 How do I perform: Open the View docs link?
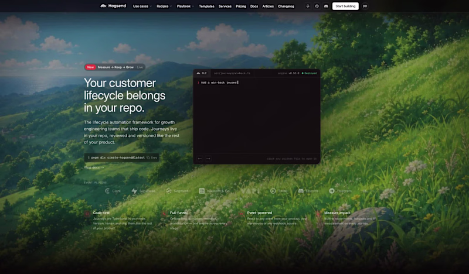click(94, 167)
